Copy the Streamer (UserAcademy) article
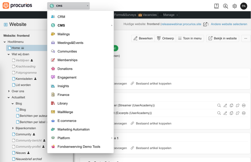Screen dimensions: 251x162 click(231, 105)
